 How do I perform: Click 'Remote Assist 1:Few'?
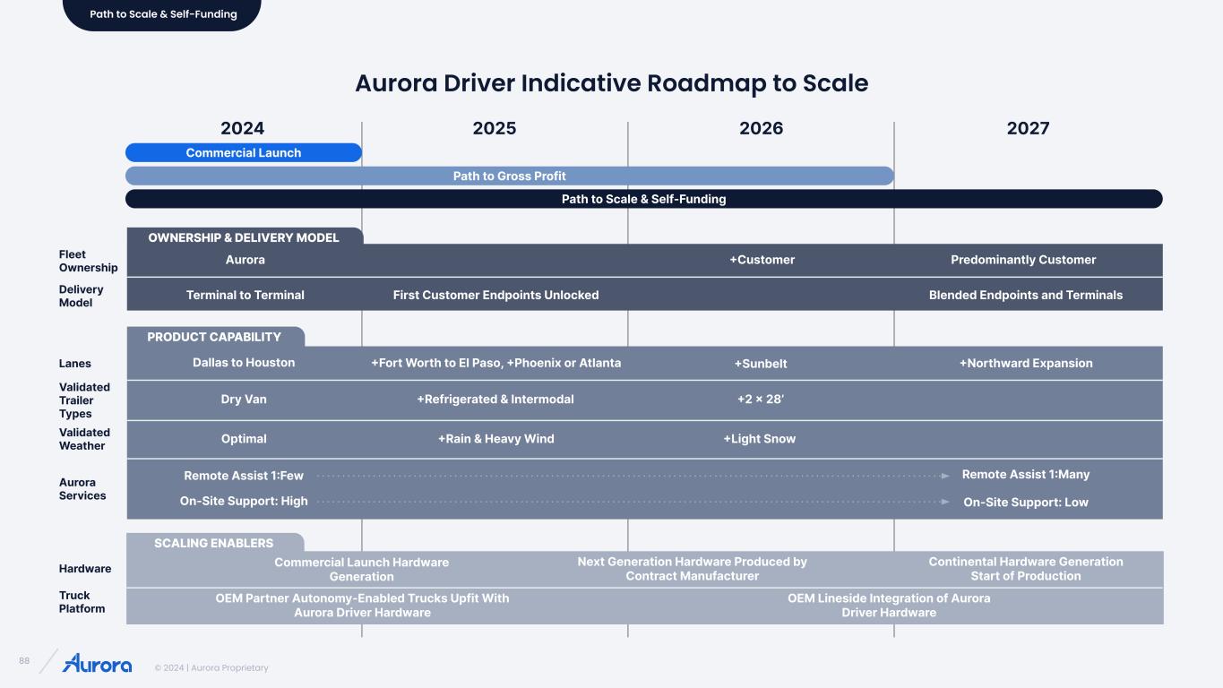pyautogui.click(x=244, y=476)
